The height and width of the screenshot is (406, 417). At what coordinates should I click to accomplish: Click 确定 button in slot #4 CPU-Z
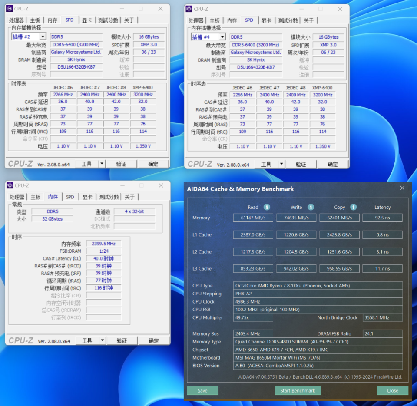[333, 164]
